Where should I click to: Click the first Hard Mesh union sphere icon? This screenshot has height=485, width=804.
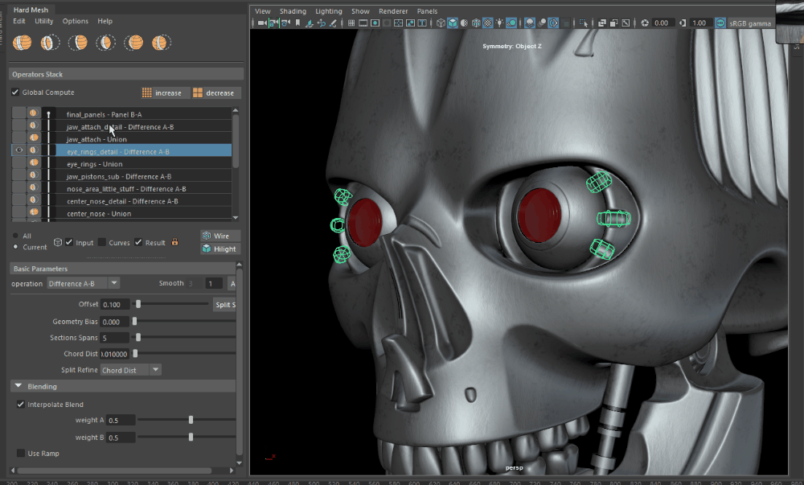pyautogui.click(x=22, y=43)
